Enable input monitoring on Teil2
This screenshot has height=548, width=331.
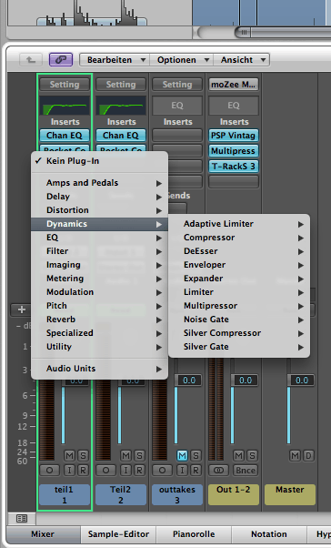125,470
